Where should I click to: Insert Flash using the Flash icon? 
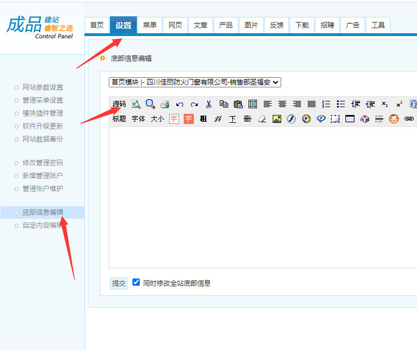(x=291, y=119)
